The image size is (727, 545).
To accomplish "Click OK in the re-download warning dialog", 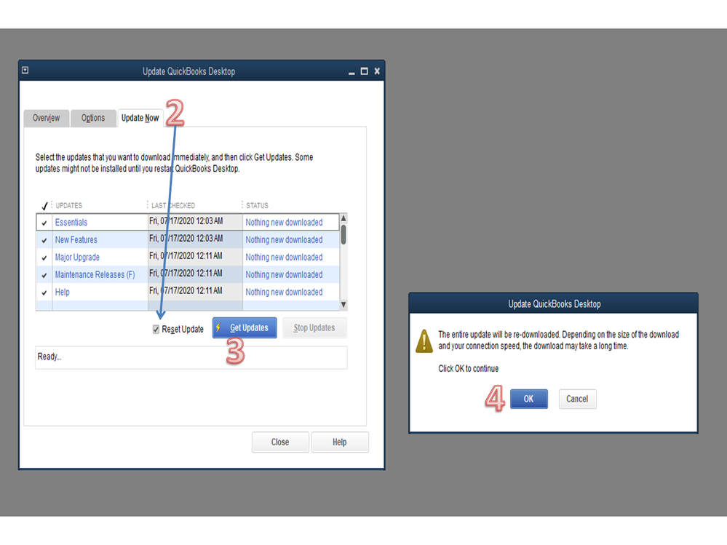I will click(528, 399).
